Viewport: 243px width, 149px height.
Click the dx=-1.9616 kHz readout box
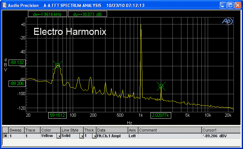(47, 14)
